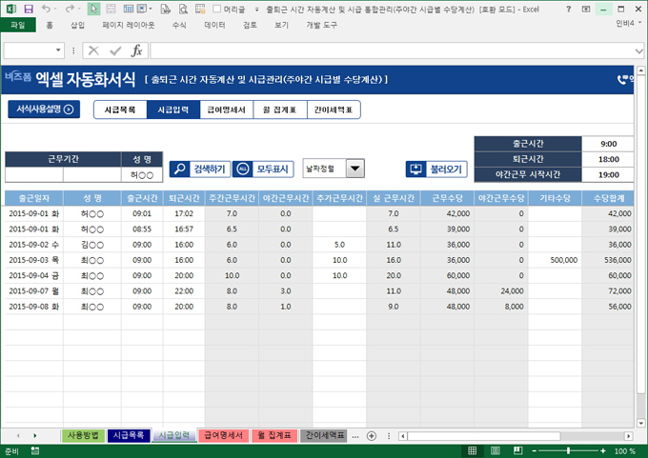Click the insert function fx icon

(136, 50)
